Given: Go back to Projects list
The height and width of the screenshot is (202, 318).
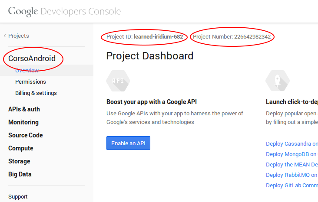Looking at the screenshot, I should 18,36.
